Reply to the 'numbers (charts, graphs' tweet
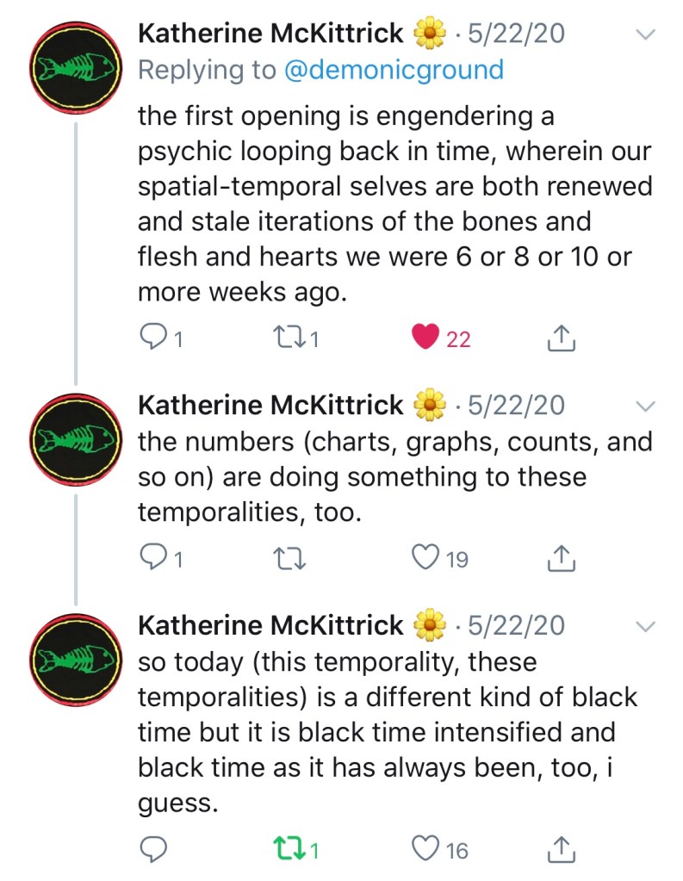Image resolution: width=683 pixels, height=881 pixels. pos(152,559)
